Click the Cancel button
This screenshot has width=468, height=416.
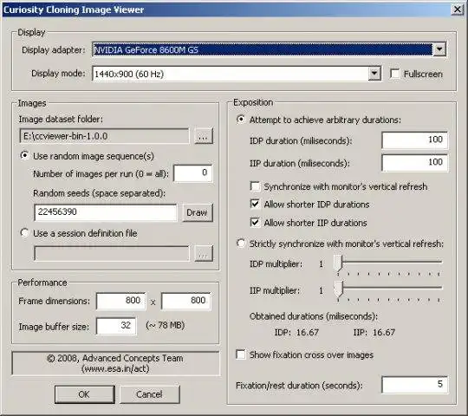[150, 394]
